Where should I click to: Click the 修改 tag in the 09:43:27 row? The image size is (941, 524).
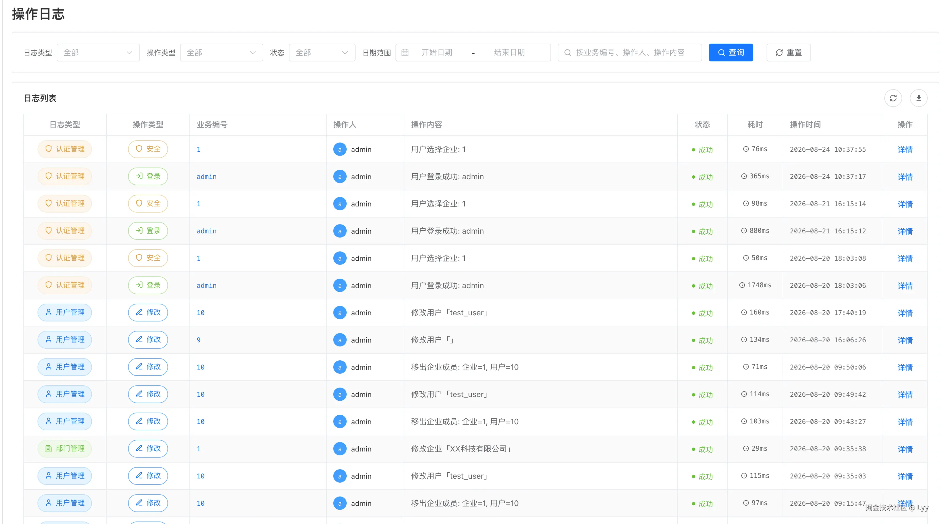click(148, 421)
